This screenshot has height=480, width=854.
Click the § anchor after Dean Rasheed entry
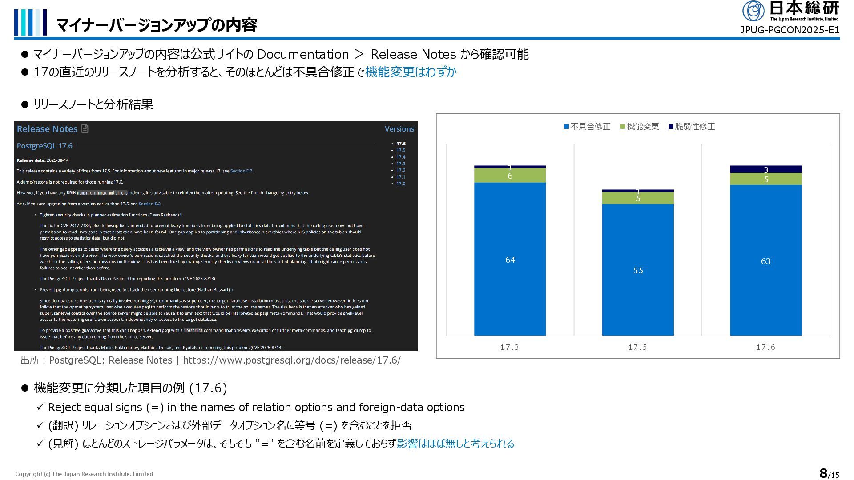point(181,215)
